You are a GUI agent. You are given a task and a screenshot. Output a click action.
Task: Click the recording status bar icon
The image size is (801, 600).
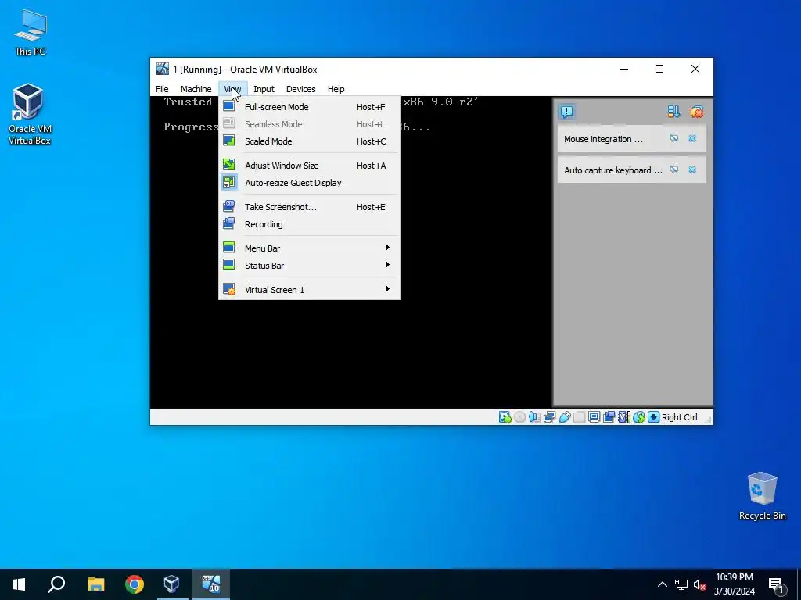pyautogui.click(x=609, y=417)
